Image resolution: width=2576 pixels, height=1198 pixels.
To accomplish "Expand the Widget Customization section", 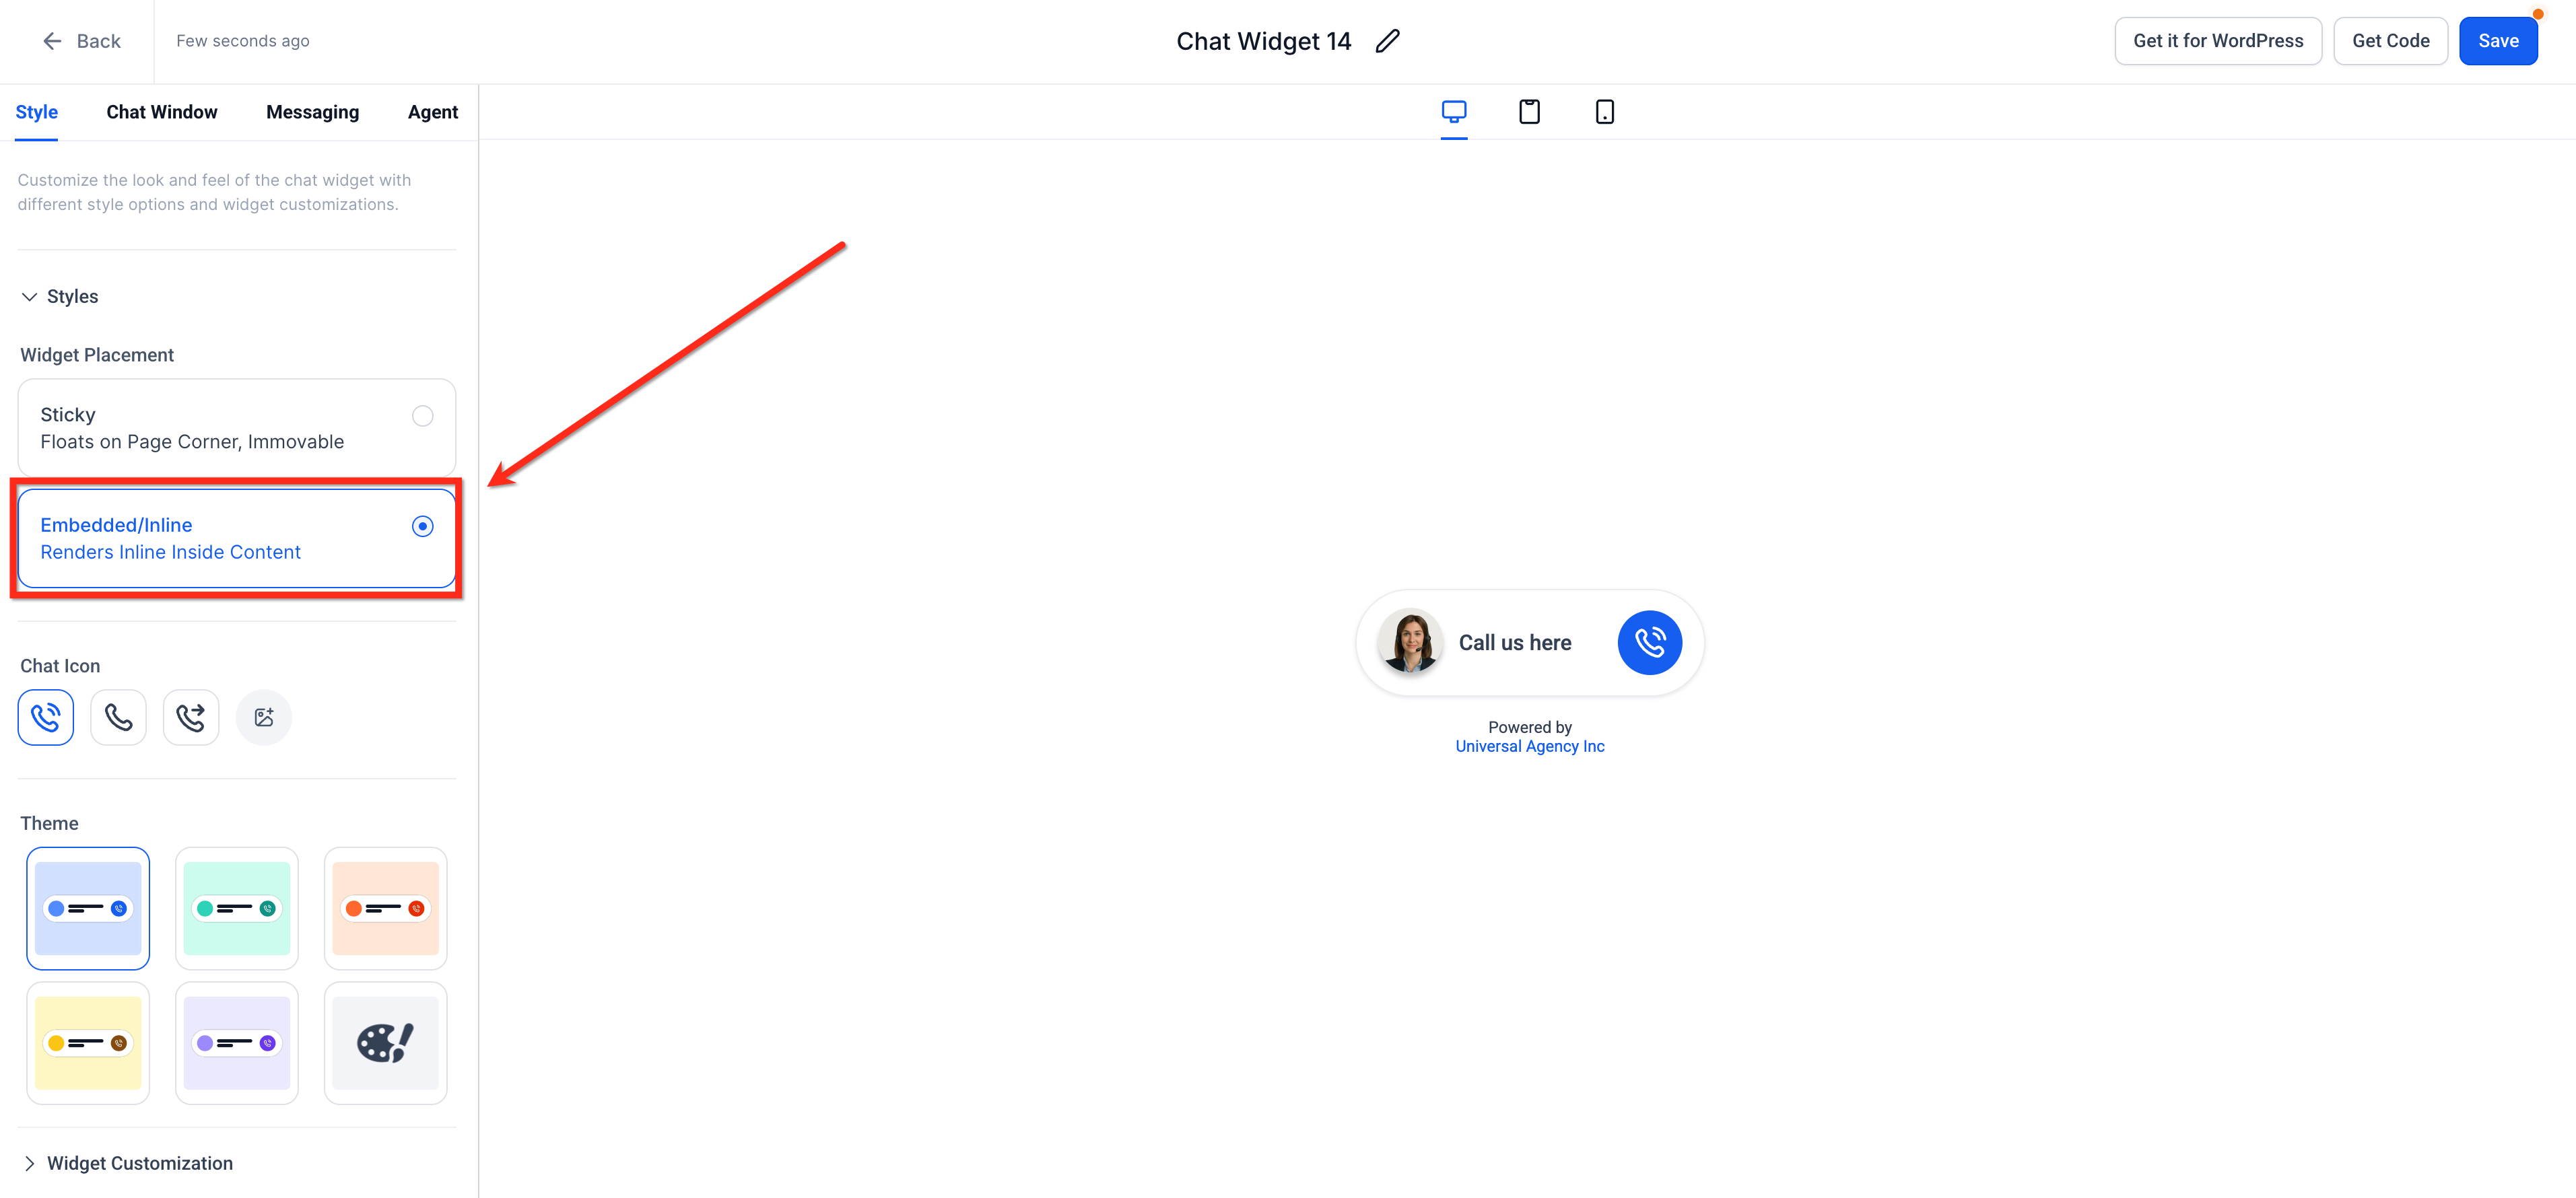I will coord(30,1163).
